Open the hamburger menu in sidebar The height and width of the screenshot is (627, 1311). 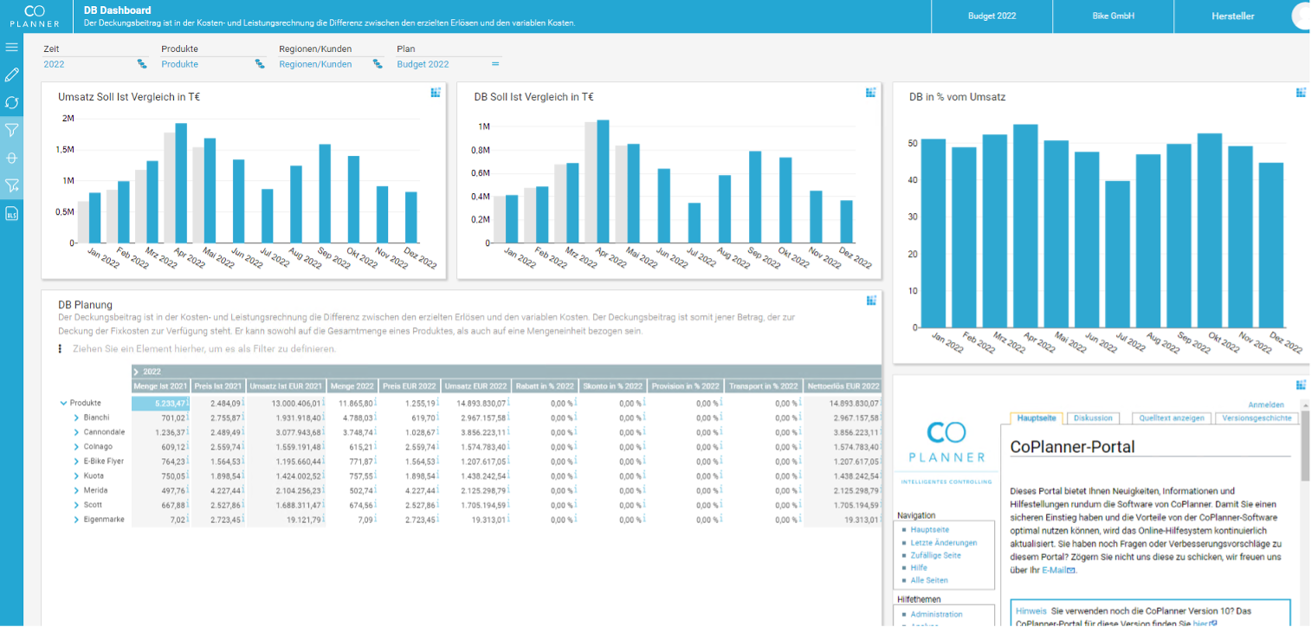pyautogui.click(x=11, y=47)
